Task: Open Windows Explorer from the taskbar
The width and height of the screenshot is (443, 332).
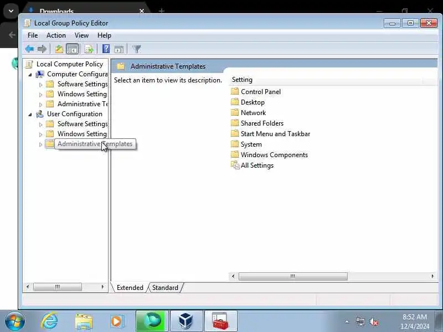Action: [x=84, y=321]
